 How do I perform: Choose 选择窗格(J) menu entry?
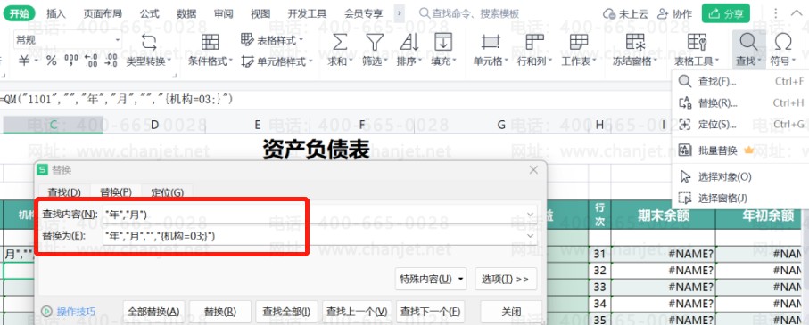click(x=741, y=198)
